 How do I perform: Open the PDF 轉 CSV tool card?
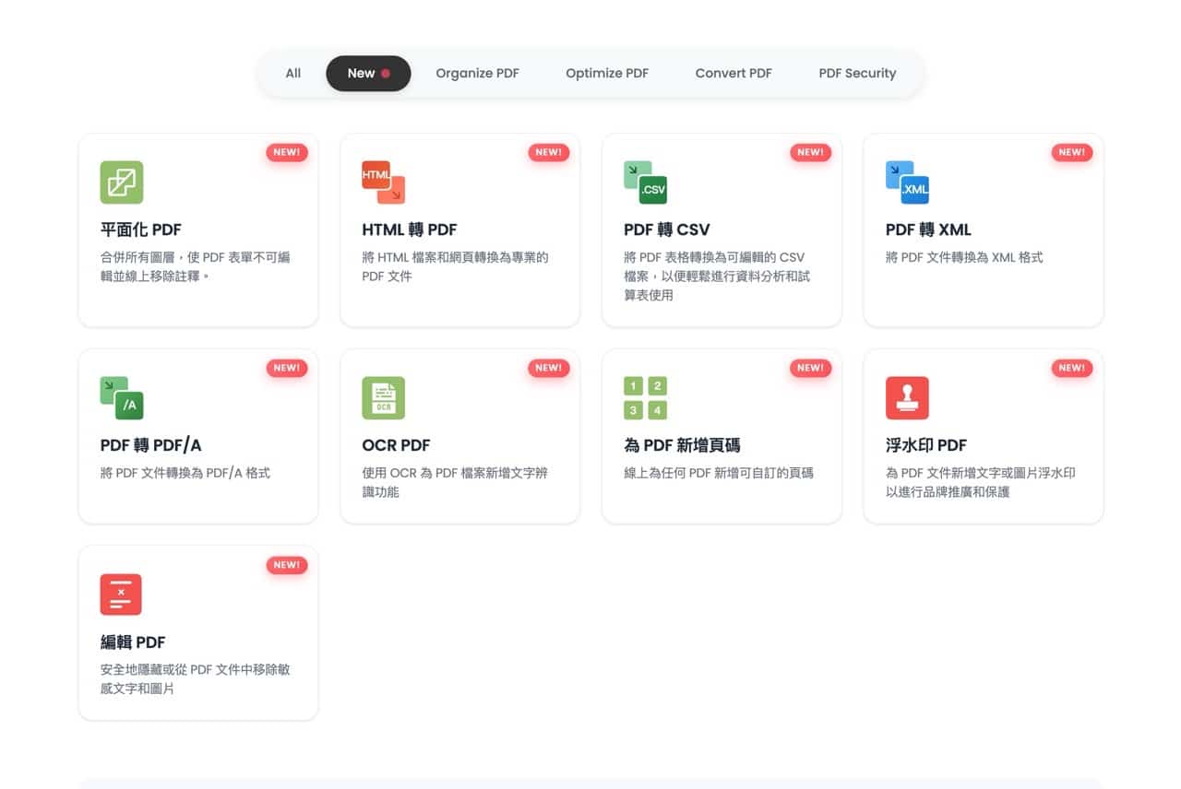point(666,230)
